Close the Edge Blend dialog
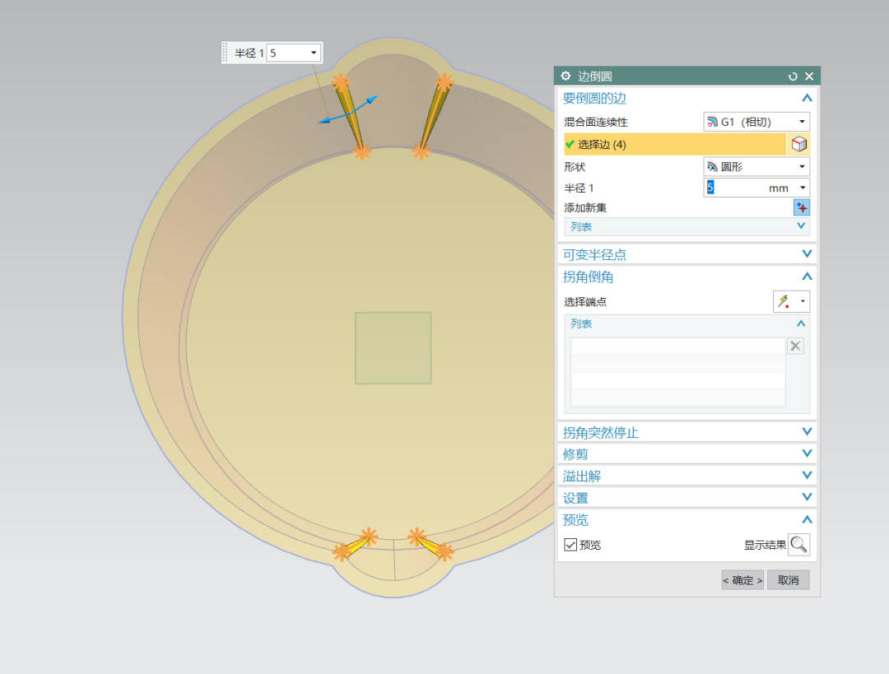Screen dimensions: 889x674 [809, 76]
